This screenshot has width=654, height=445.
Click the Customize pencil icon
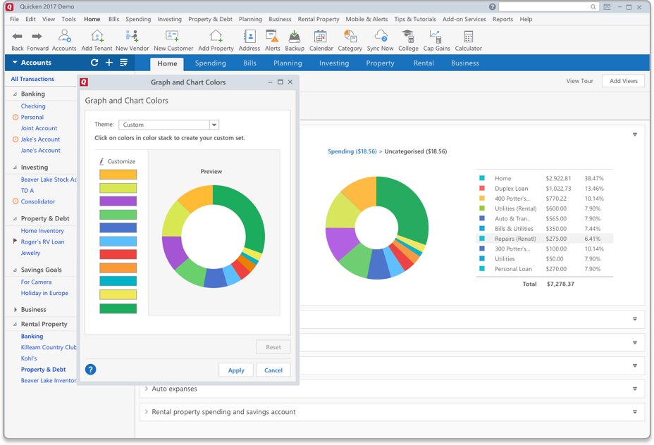coord(101,161)
